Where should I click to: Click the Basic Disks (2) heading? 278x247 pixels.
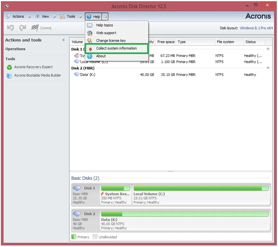pos(85,178)
